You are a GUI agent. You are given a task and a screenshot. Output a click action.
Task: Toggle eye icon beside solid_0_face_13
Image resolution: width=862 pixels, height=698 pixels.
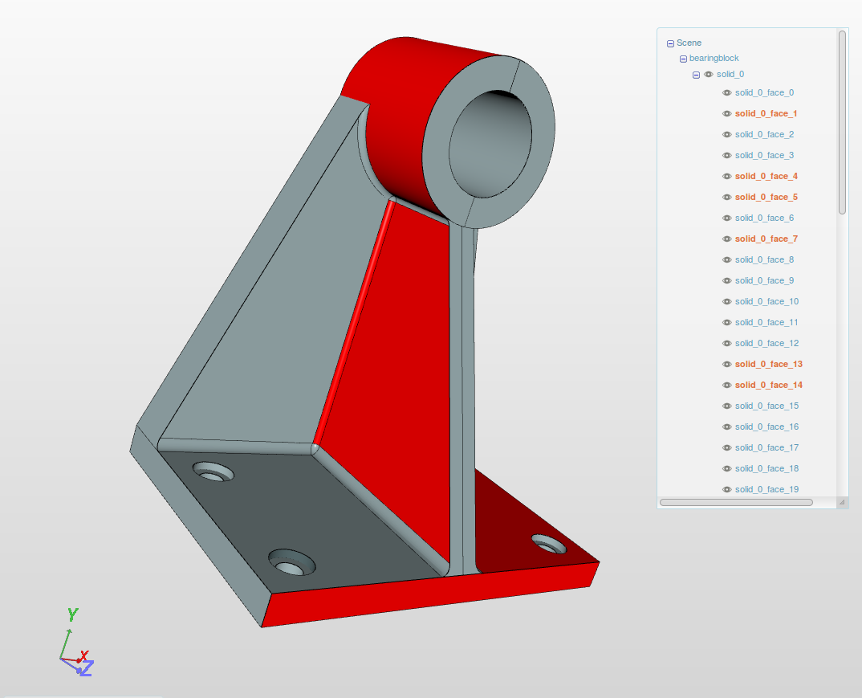727,365
